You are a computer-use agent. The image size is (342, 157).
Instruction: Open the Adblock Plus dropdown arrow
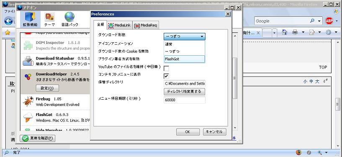(337, 21)
